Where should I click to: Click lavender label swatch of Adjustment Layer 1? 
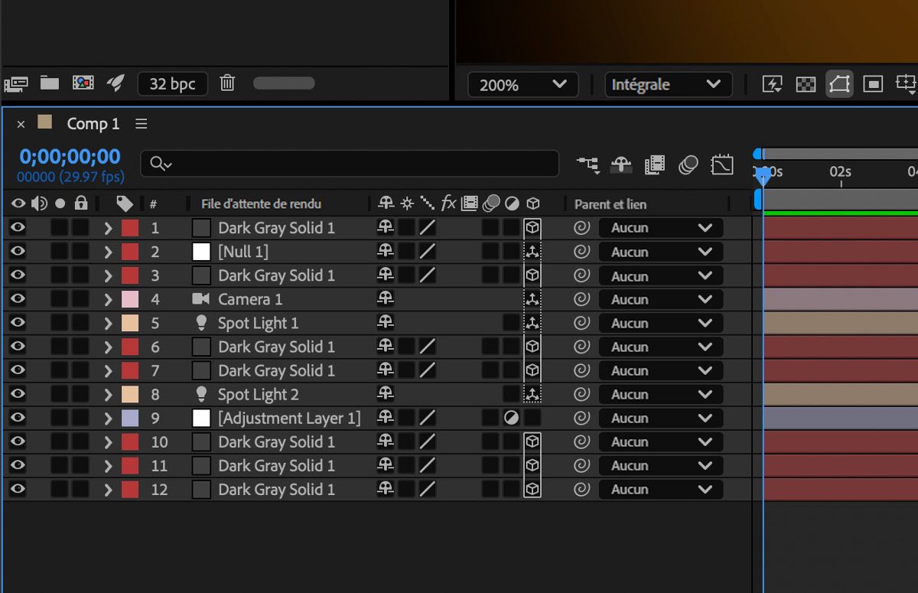coord(130,418)
